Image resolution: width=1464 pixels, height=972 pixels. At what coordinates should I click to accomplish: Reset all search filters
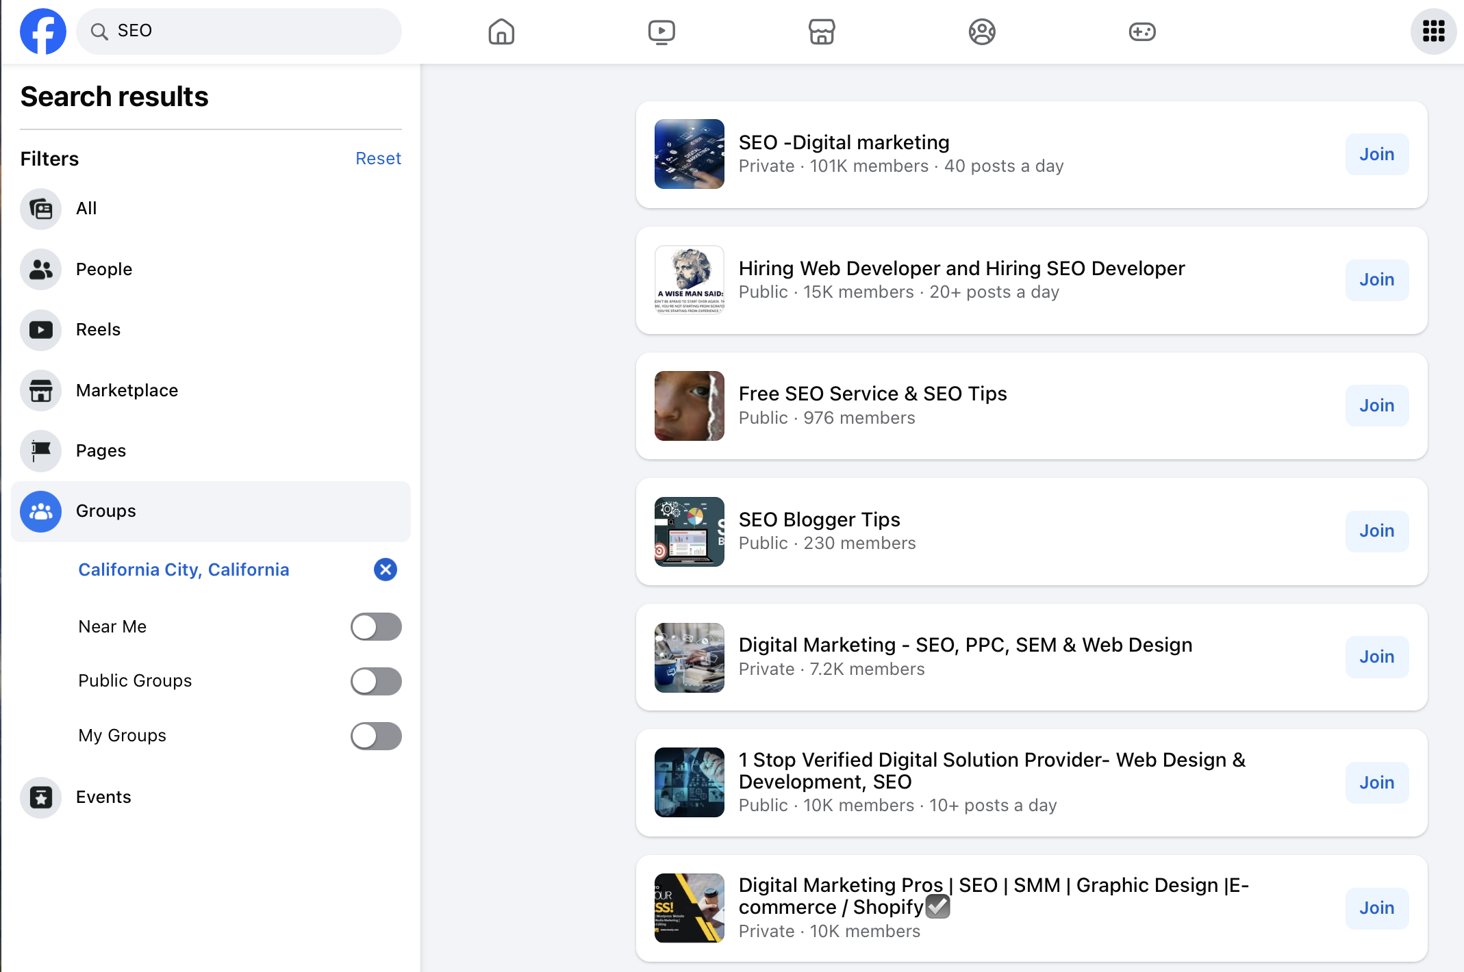378,158
